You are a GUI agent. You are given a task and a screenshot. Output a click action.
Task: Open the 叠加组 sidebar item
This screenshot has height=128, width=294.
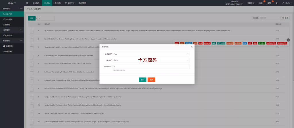pos(12,25)
